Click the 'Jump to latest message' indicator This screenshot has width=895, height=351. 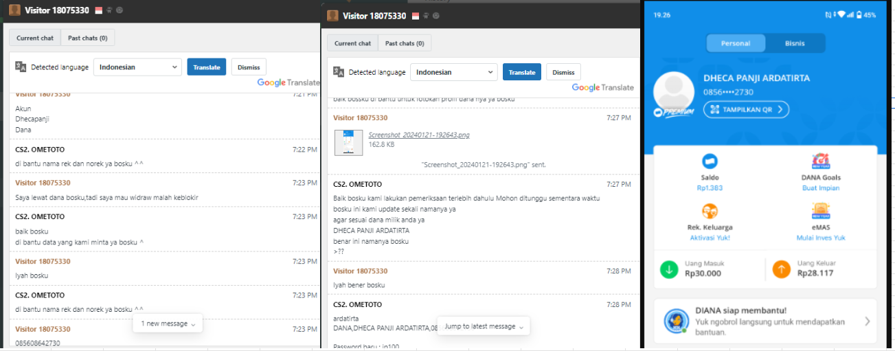click(484, 326)
